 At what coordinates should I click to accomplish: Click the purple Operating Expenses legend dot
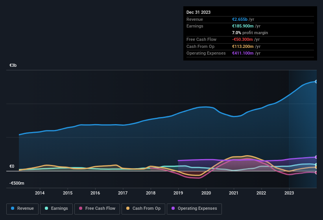(x=173, y=208)
